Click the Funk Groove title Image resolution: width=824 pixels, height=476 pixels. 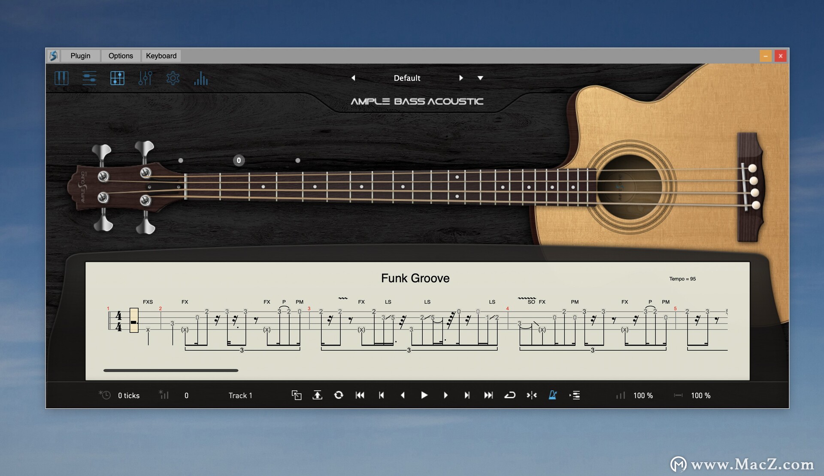coord(415,278)
